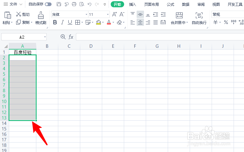Screen dimensions: 244x152
Task: Click the print icon
Action: click(74, 4)
